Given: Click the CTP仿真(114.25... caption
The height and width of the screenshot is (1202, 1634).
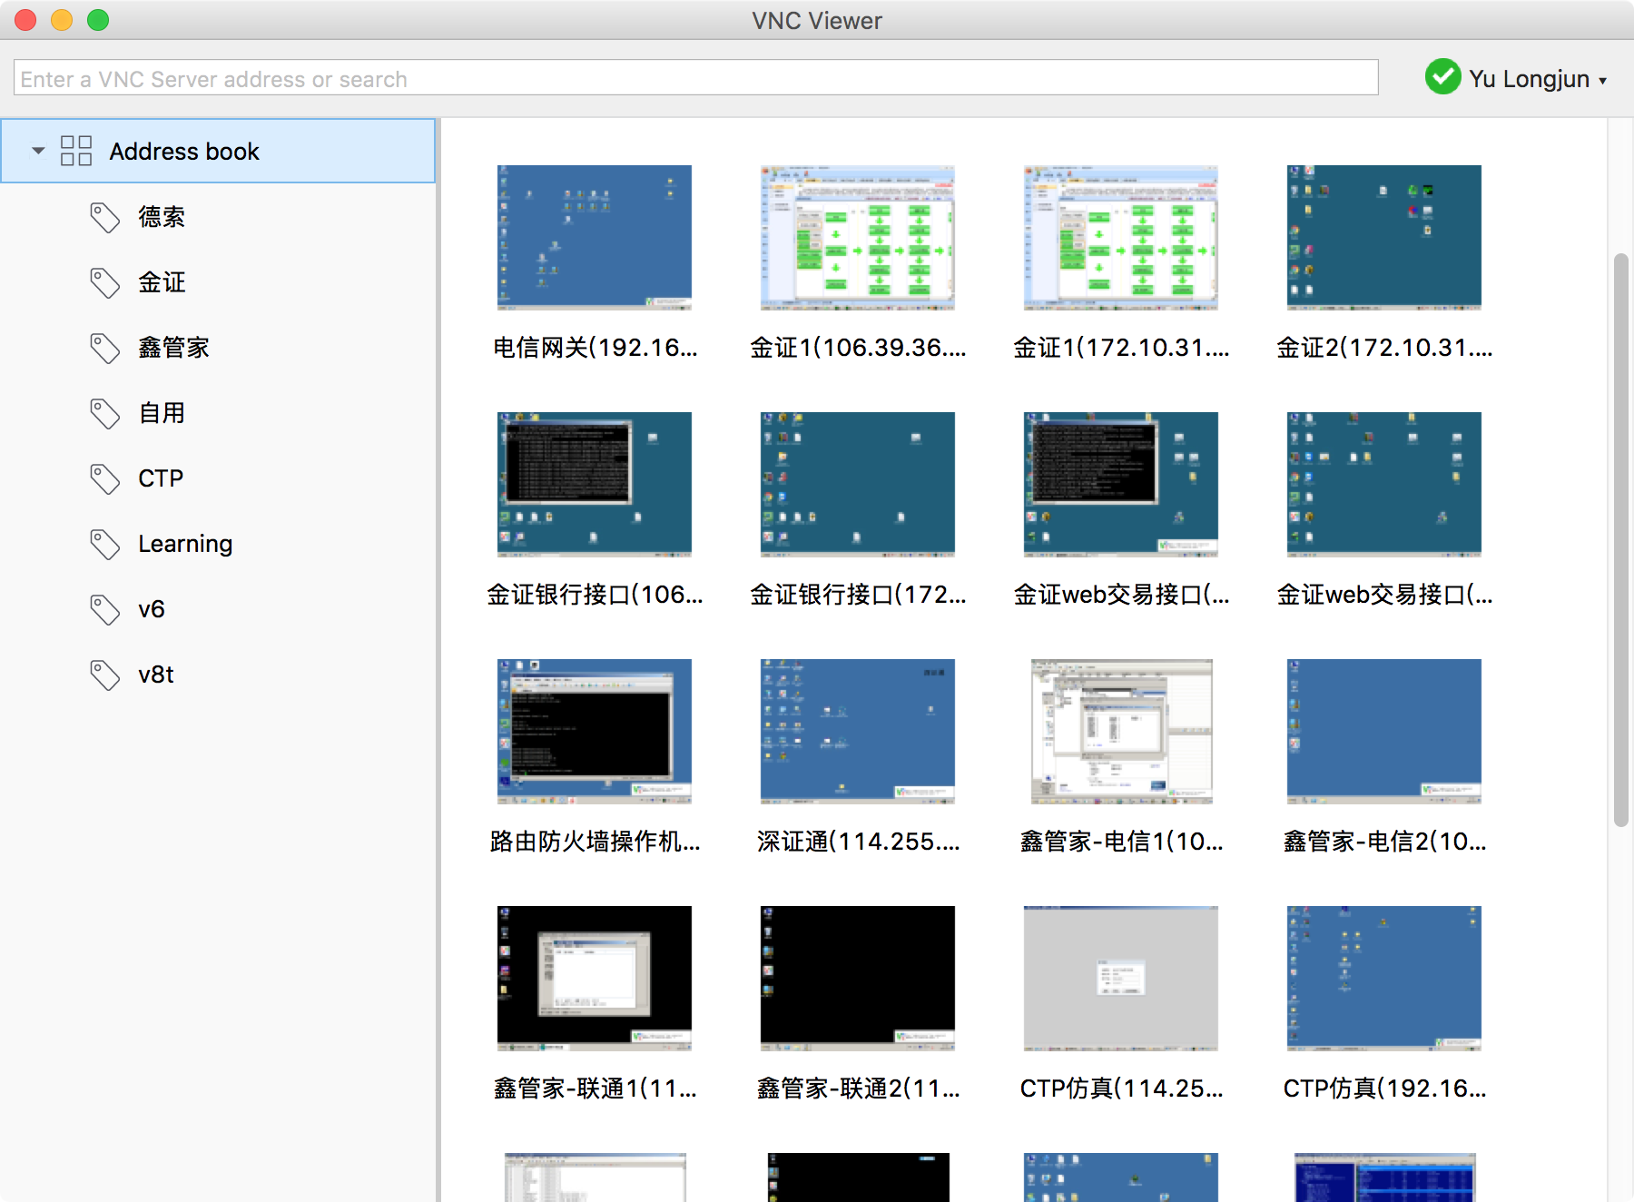Looking at the screenshot, I should pyautogui.click(x=1121, y=1089).
